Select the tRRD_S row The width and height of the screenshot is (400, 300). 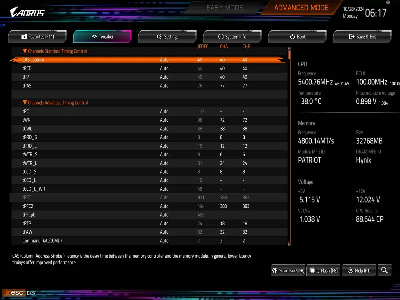coord(149,137)
